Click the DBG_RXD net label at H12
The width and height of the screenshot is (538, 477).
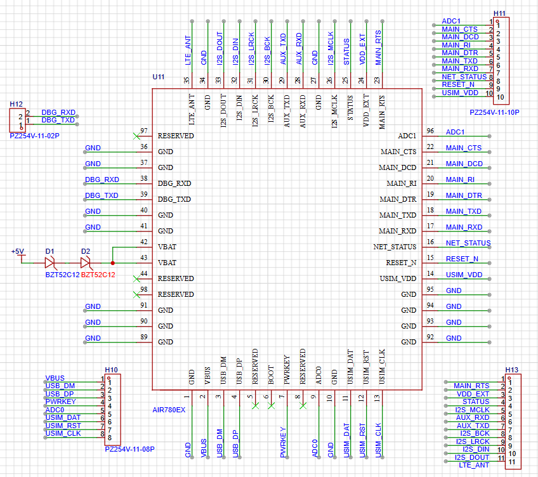[x=58, y=112]
